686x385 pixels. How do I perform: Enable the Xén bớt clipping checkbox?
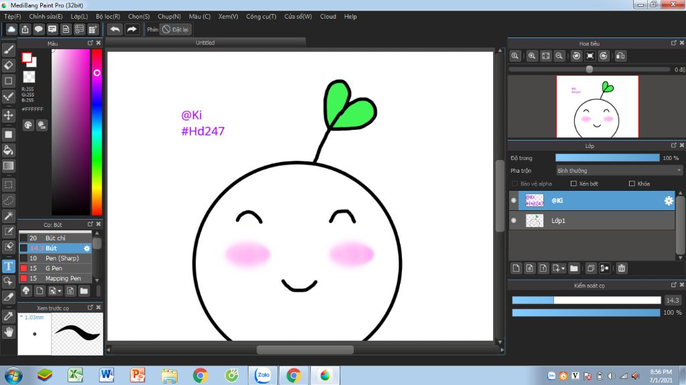[x=573, y=183]
